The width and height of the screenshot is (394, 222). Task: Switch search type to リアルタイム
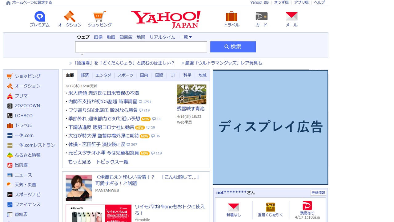point(162,37)
